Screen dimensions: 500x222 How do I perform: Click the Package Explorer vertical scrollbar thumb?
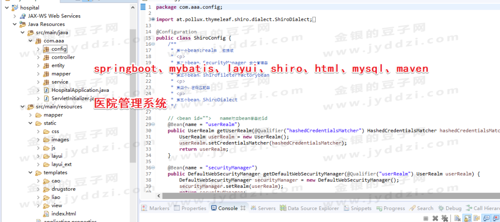click(133, 96)
